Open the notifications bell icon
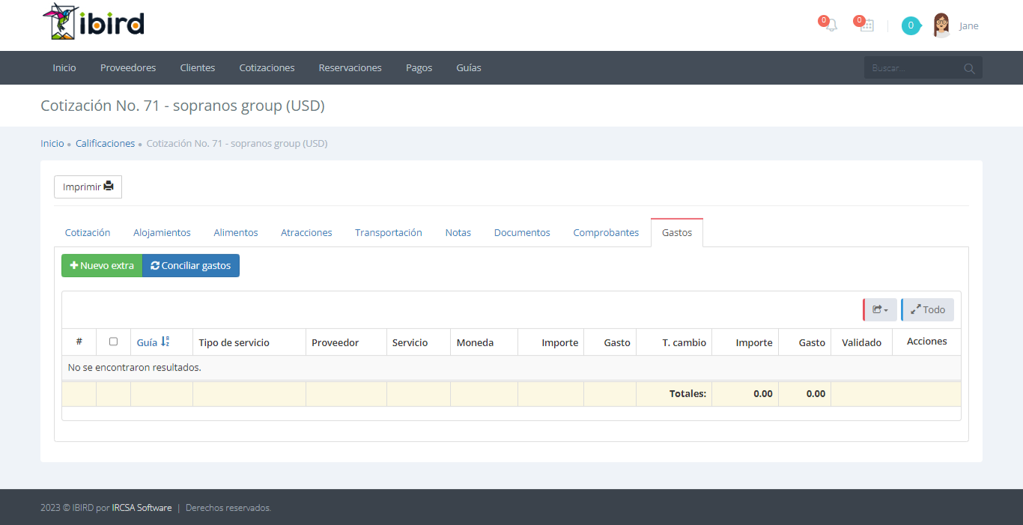This screenshot has width=1023, height=525. 831,25
